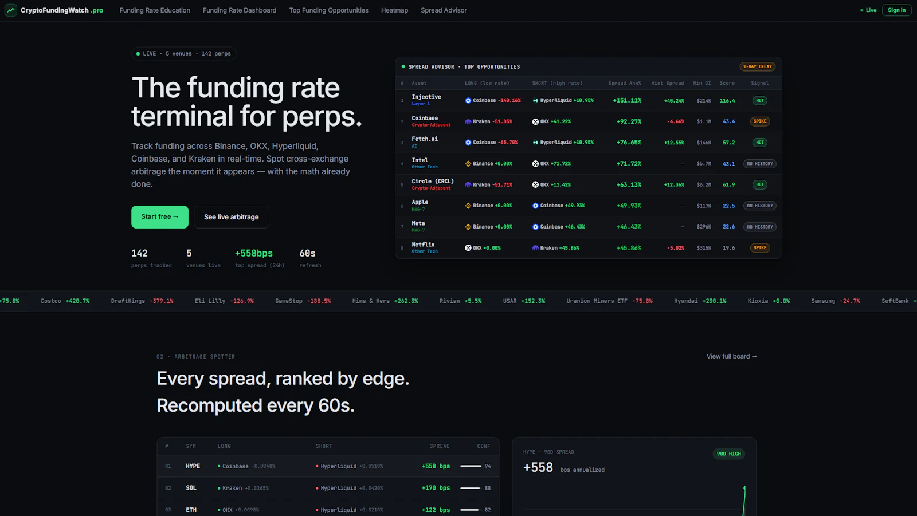
Task: Click OKX icon in Intel row
Action: tap(535, 164)
